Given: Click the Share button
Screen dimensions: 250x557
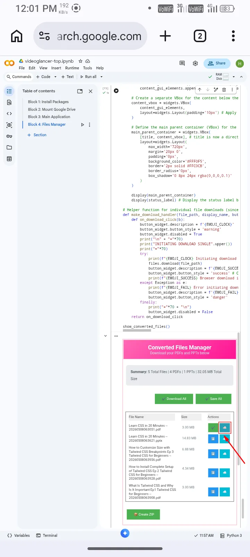Looking at the screenshot, I should tap(217, 63).
